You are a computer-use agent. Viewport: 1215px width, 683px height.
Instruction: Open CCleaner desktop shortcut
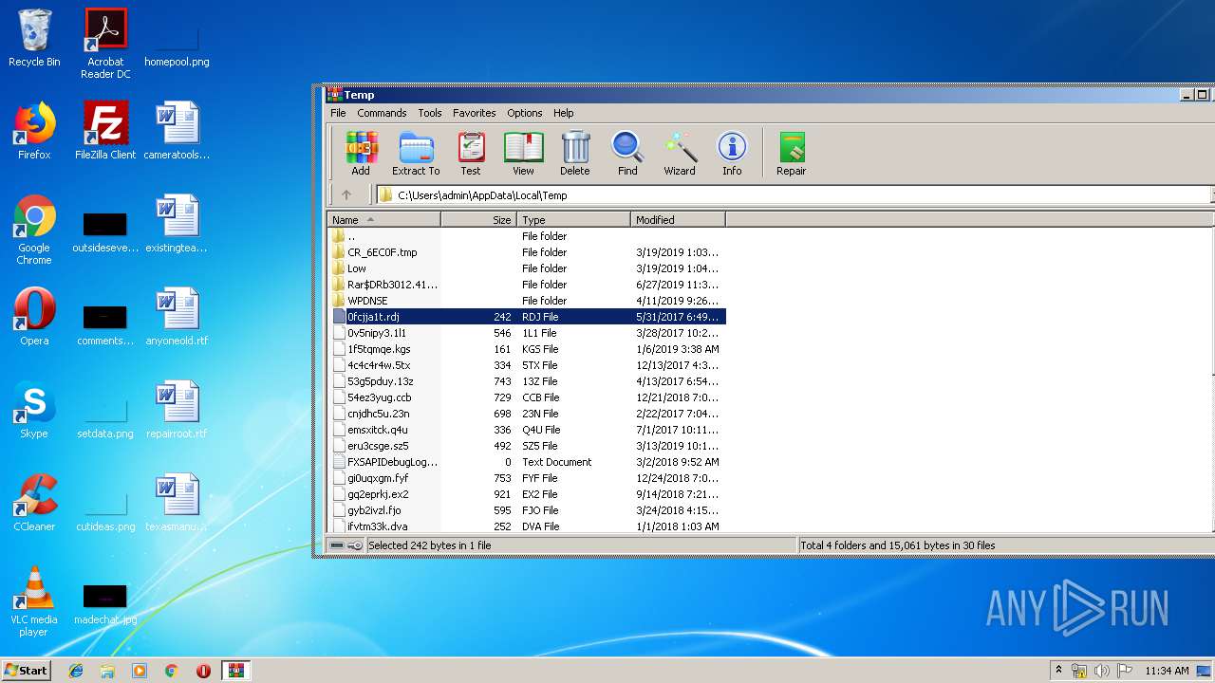(34, 503)
